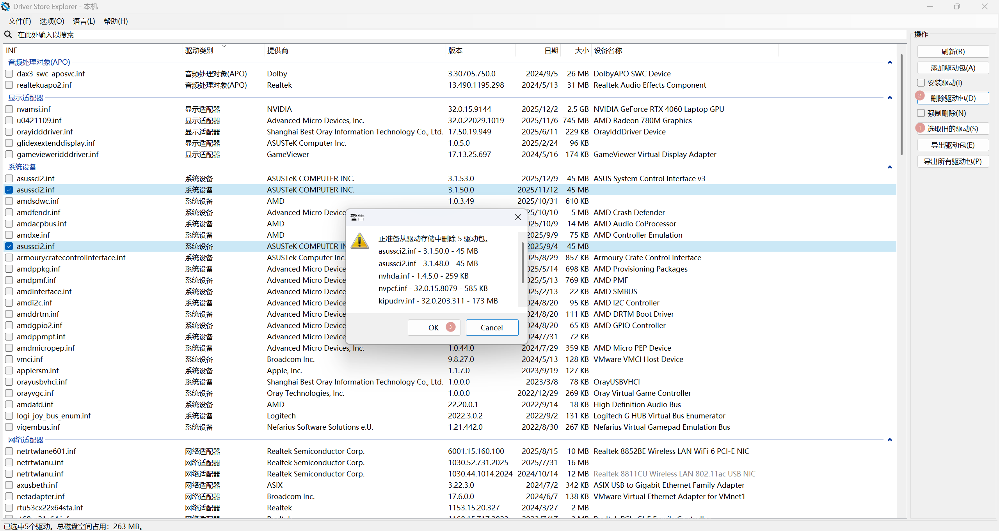Collapse the 系统设备 group
Screen dimensions: 999x531
(890, 167)
